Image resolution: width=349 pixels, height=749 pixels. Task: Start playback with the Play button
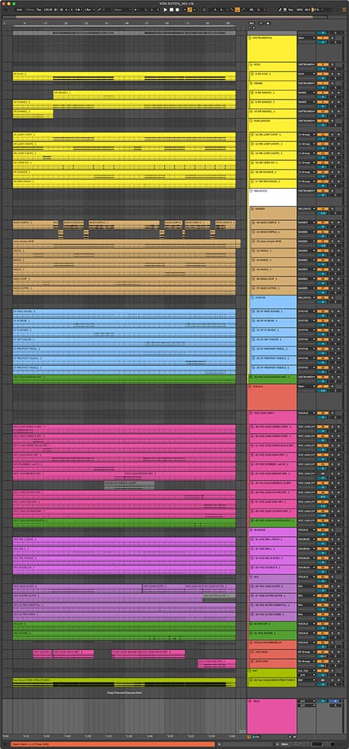click(x=165, y=9)
